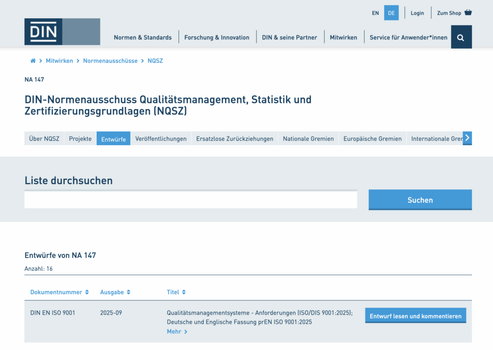Sort by Titel column arrows
The image size is (493, 350).
184,292
